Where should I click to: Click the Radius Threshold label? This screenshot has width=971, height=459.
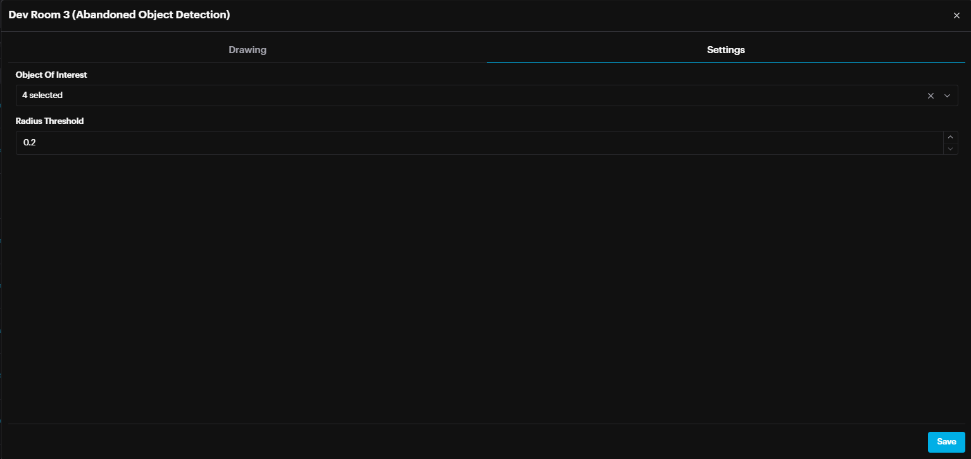point(49,121)
